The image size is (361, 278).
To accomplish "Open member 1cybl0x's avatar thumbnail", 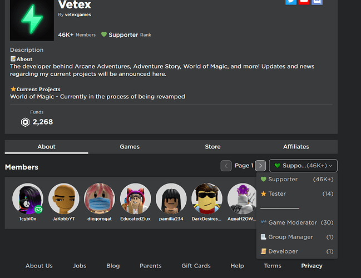I will pos(27,198).
